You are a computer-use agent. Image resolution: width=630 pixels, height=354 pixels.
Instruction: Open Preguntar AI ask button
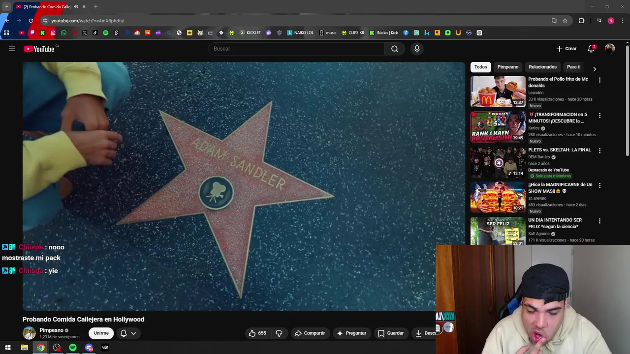351,333
